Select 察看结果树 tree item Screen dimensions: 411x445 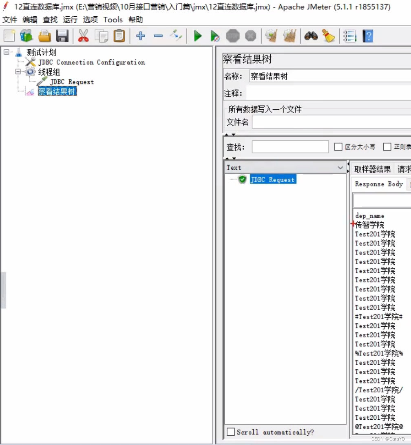click(x=57, y=91)
